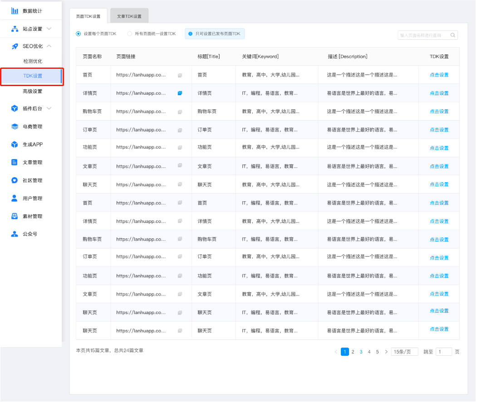Select the 设置每个页面TDK radio option
This screenshot has height=402, width=477.
tap(79, 34)
